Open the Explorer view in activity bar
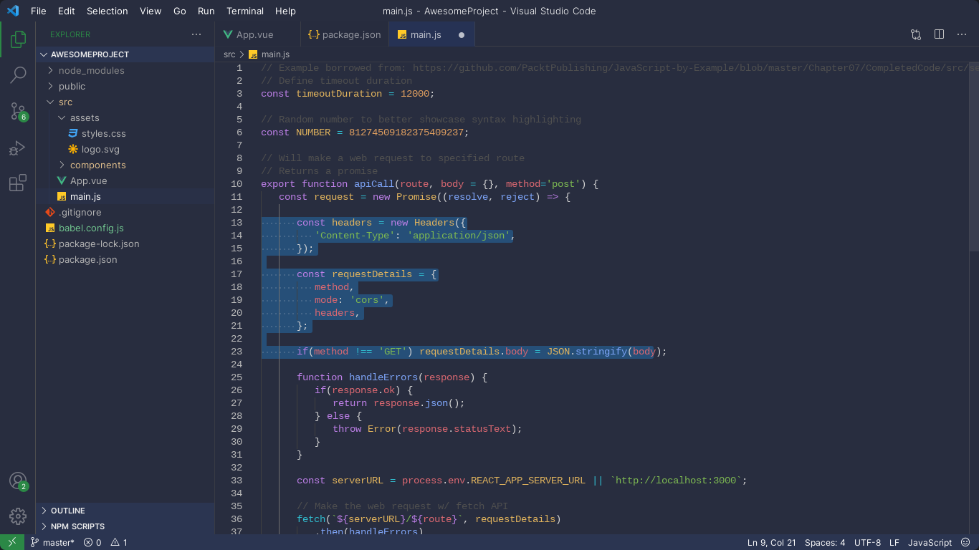The width and height of the screenshot is (979, 550). coord(18,39)
